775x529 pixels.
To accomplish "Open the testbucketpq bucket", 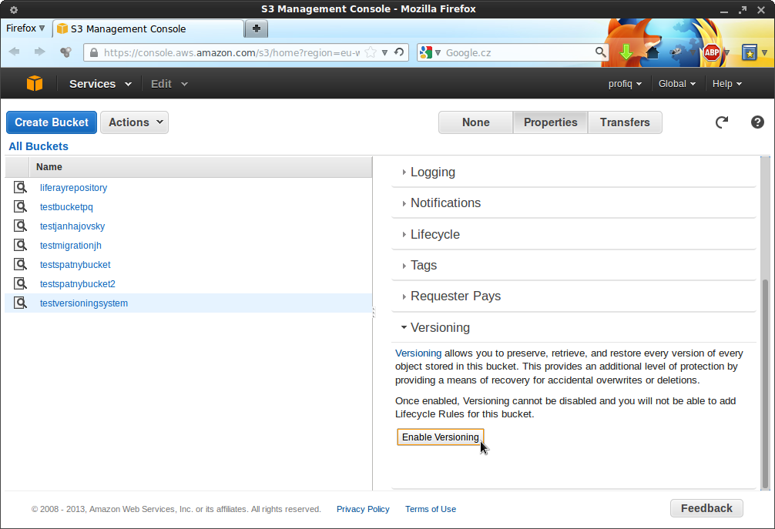I will pyautogui.click(x=66, y=207).
